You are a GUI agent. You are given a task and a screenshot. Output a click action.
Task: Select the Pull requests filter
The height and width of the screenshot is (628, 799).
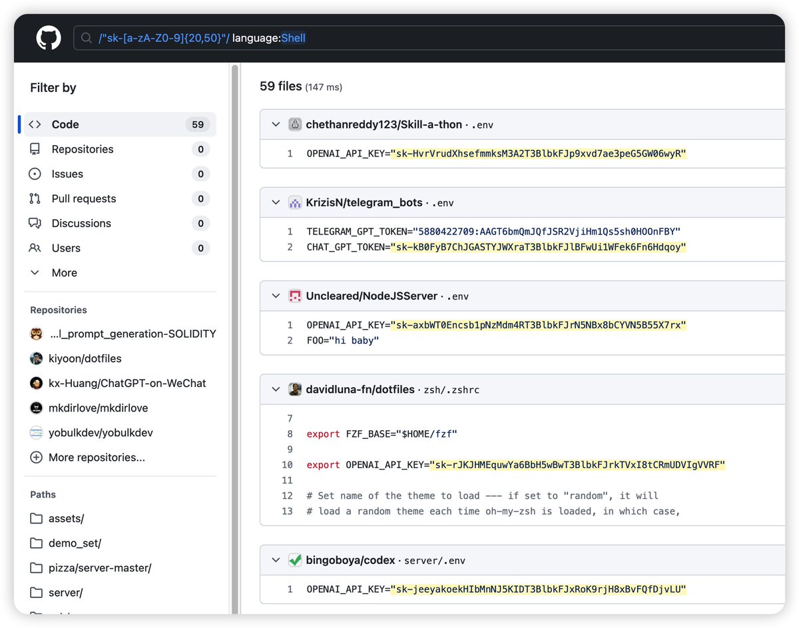pyautogui.click(x=120, y=198)
